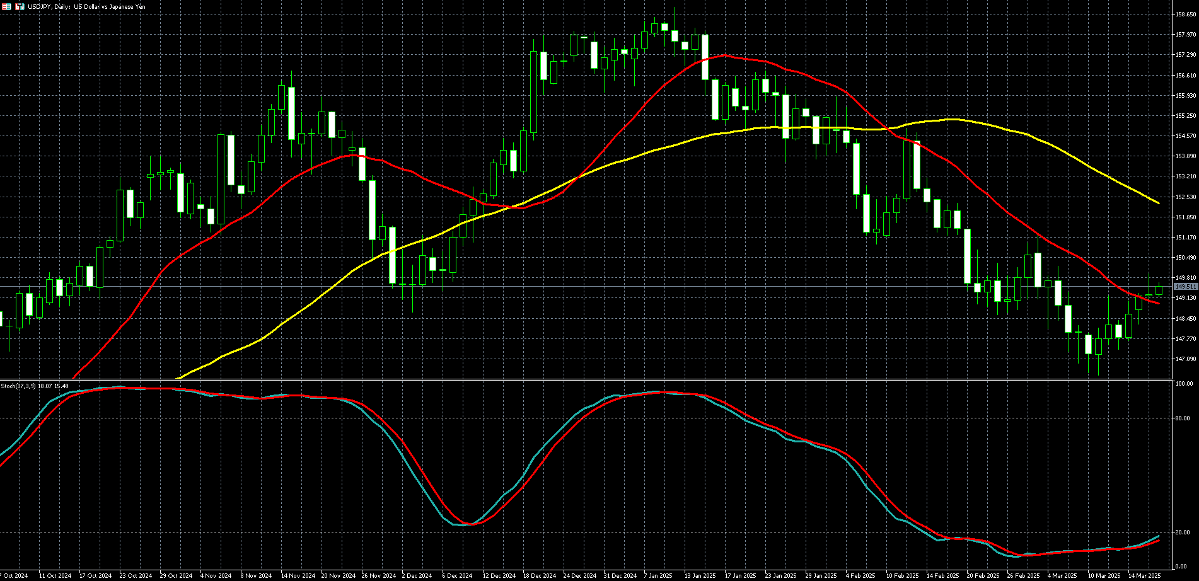Click the 157.970 price level label

click(1186, 35)
